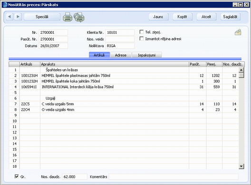Click the Datums field 26/01/2007
This screenshot has width=251, height=185.
point(53,46)
